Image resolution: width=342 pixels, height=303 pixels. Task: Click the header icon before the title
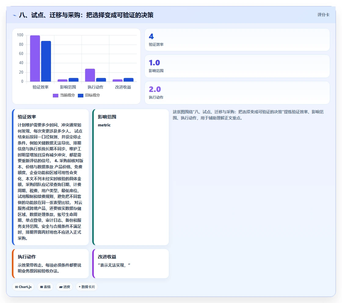pos(15,15)
